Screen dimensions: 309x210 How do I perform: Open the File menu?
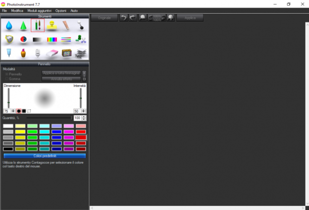click(x=5, y=11)
